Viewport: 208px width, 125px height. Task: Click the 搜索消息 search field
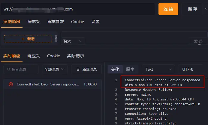point(21,69)
